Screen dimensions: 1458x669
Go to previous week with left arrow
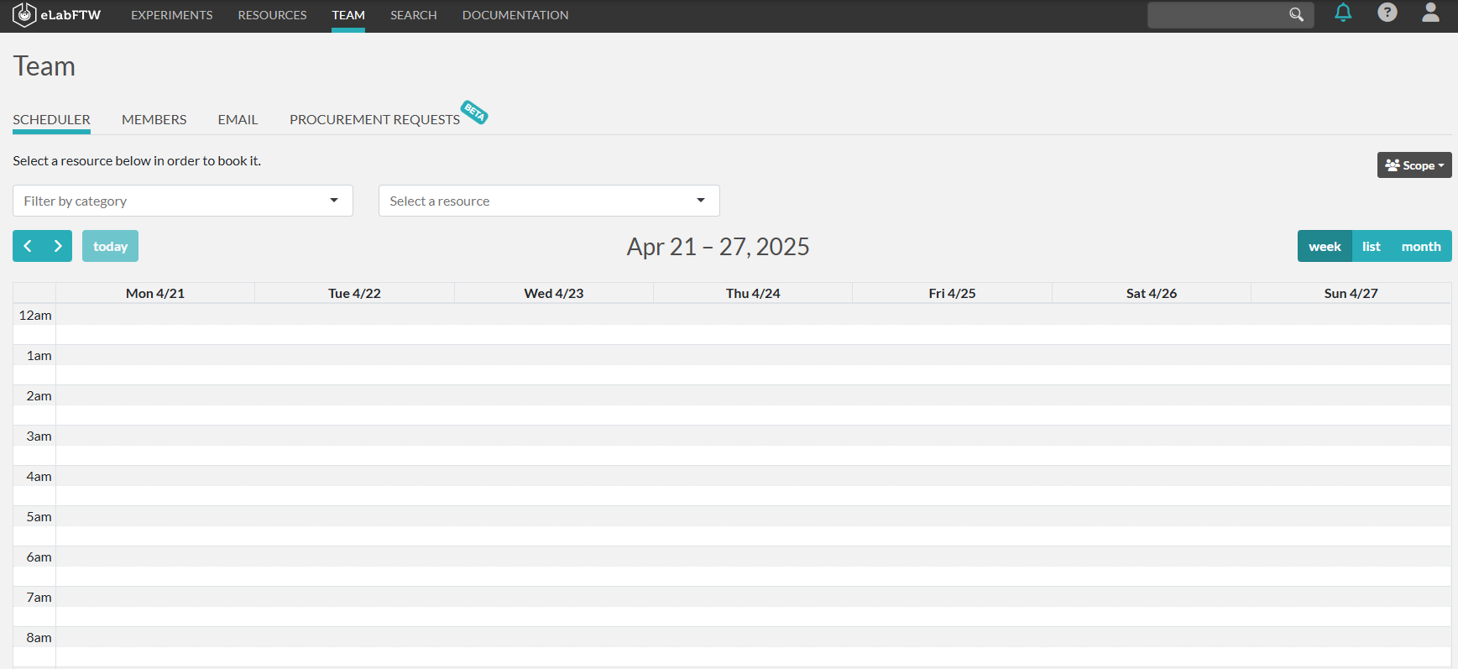pos(28,246)
